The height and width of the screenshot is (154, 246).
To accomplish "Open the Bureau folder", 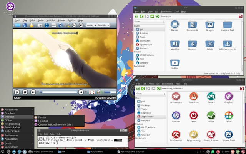I will [175, 26].
